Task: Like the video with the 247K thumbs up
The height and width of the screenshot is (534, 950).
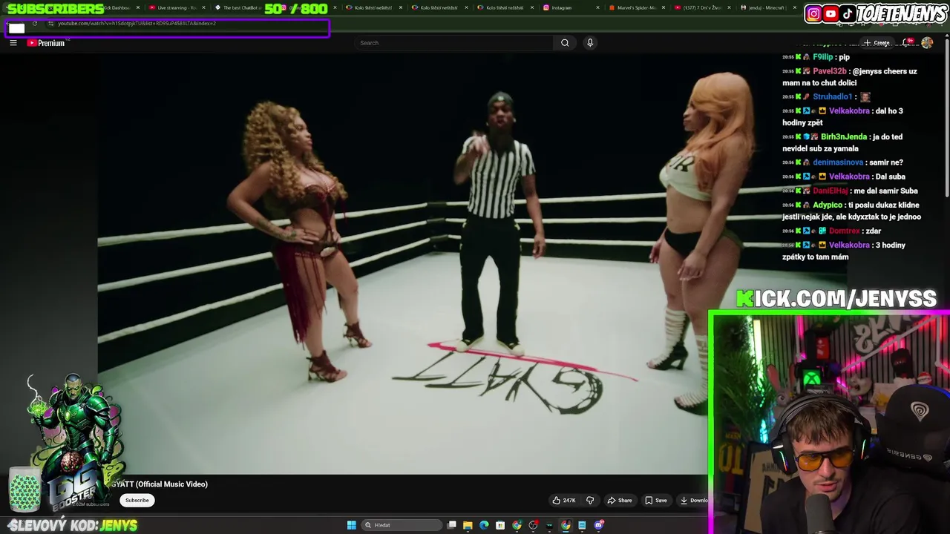Action: (x=564, y=501)
